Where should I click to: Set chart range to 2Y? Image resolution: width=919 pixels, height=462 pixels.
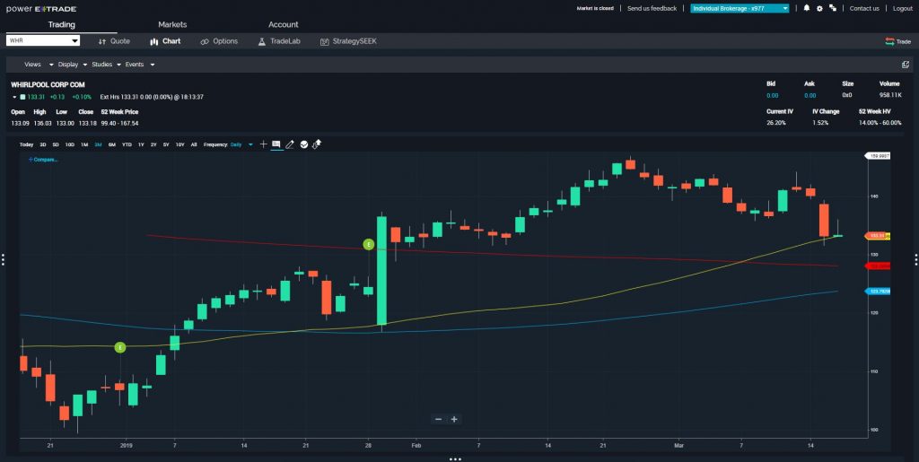click(153, 144)
